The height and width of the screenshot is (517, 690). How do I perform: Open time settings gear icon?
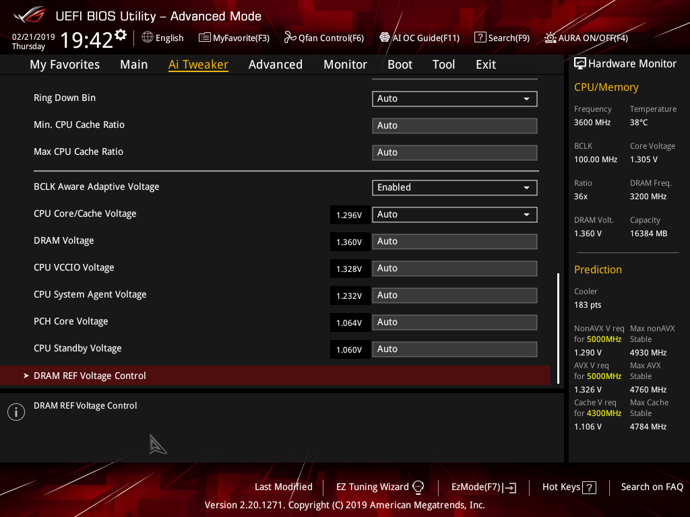click(121, 35)
